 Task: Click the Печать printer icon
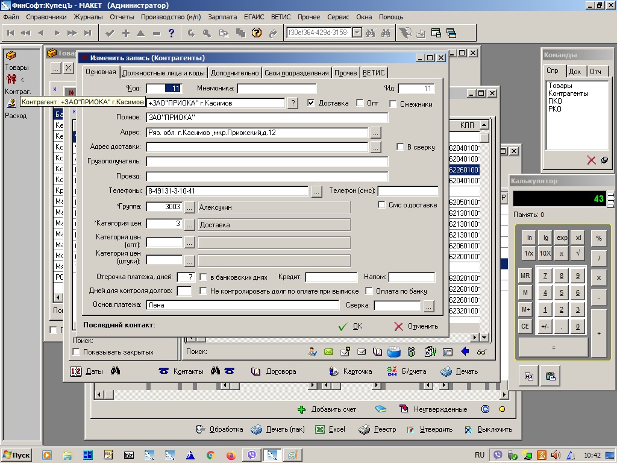446,371
